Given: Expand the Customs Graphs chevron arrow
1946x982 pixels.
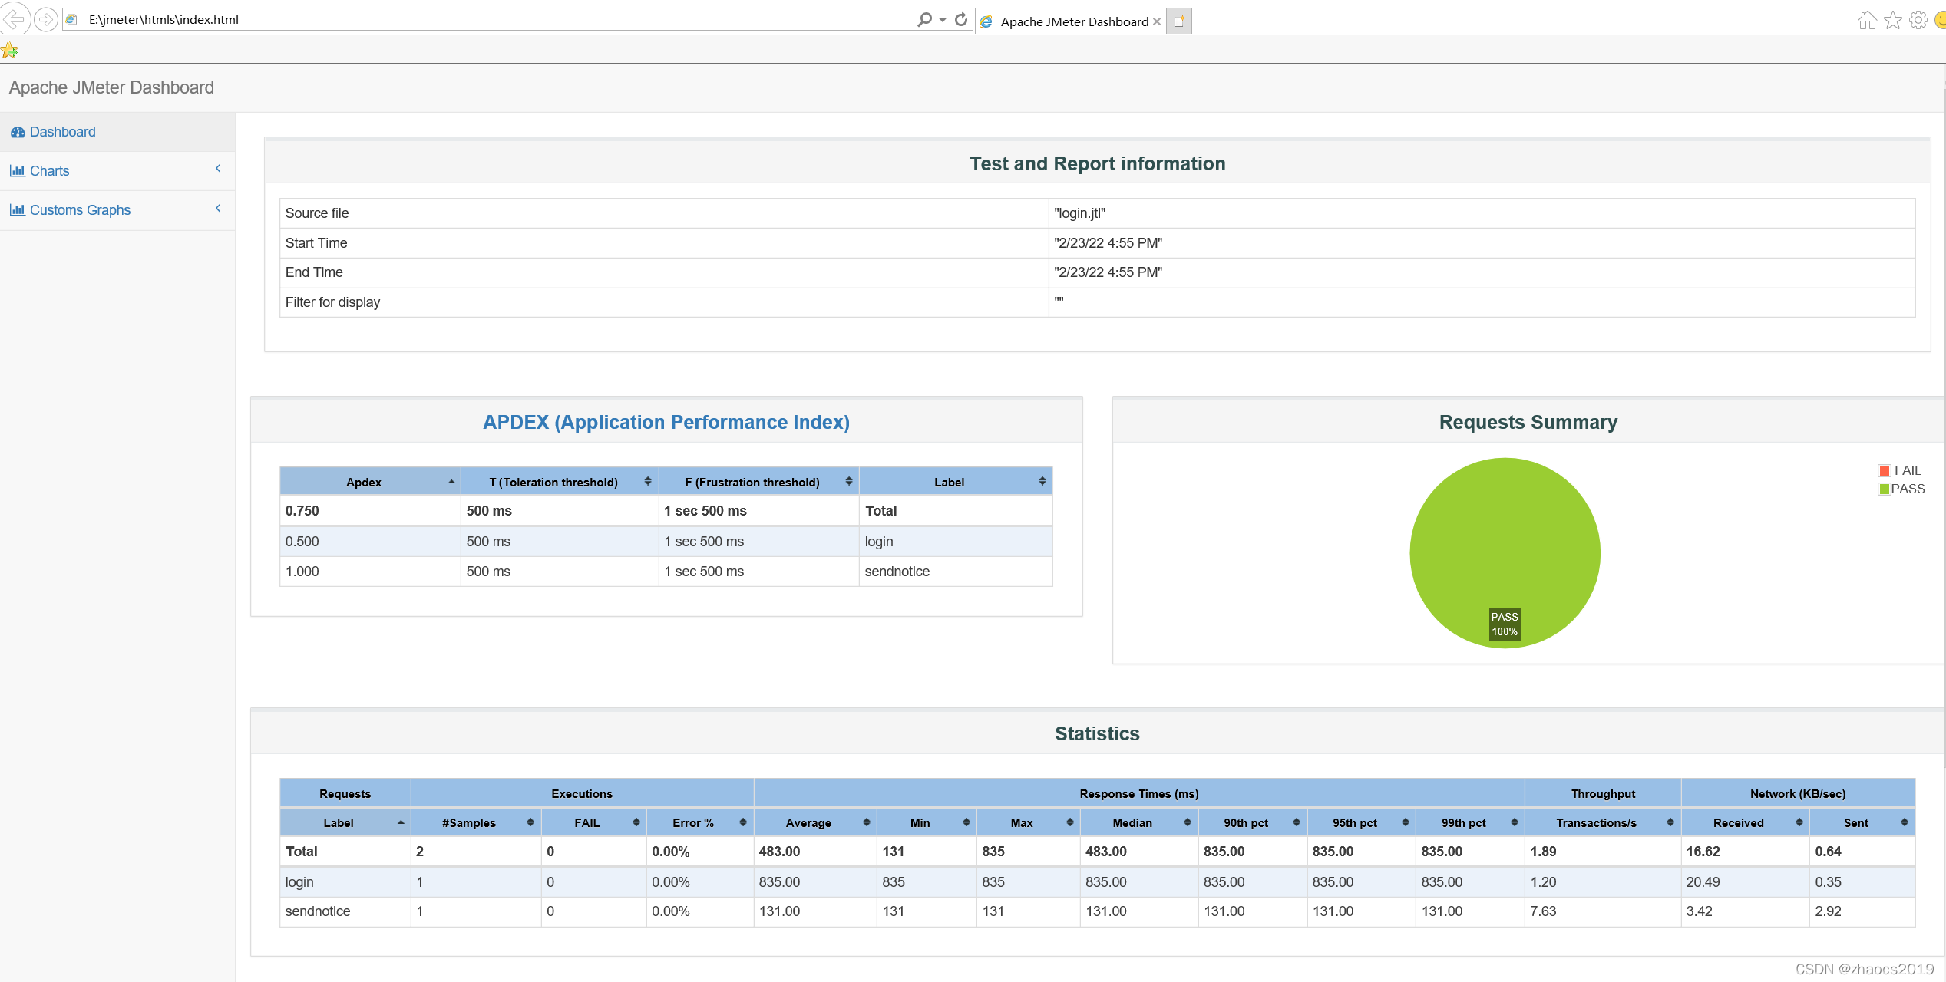Looking at the screenshot, I should 218,208.
